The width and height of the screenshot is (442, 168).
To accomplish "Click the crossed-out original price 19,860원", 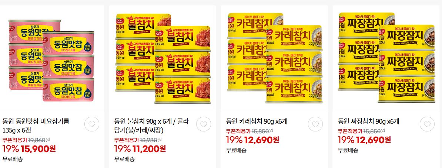I will pos(40,140).
